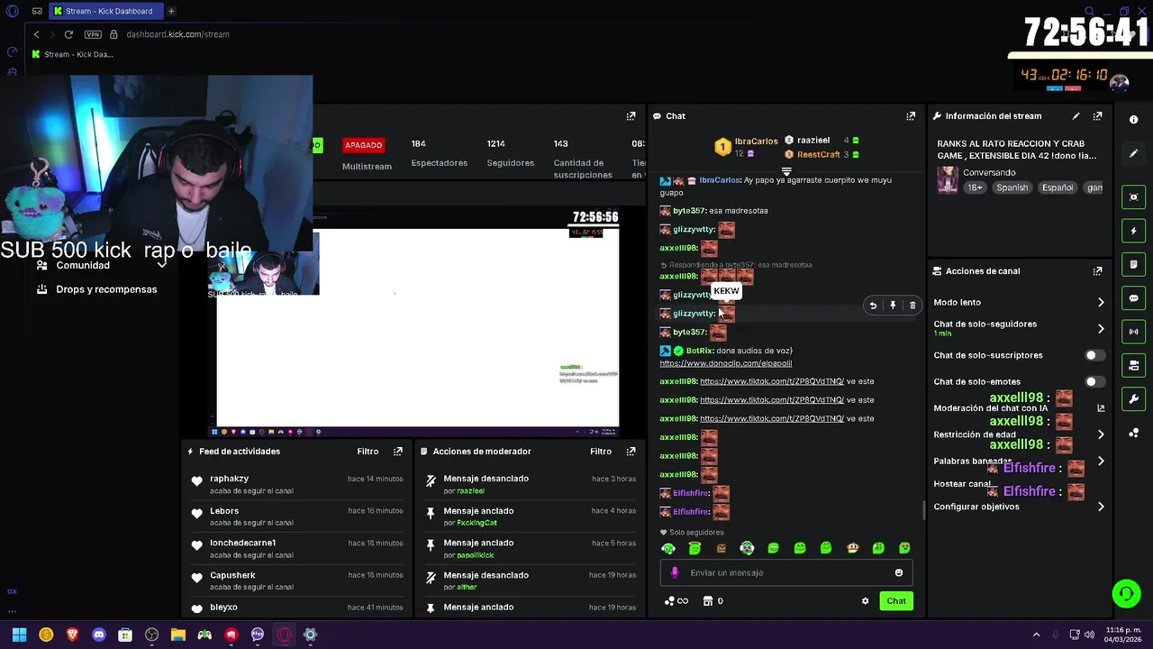
Task: Pop out the stats panel
Action: tap(631, 116)
